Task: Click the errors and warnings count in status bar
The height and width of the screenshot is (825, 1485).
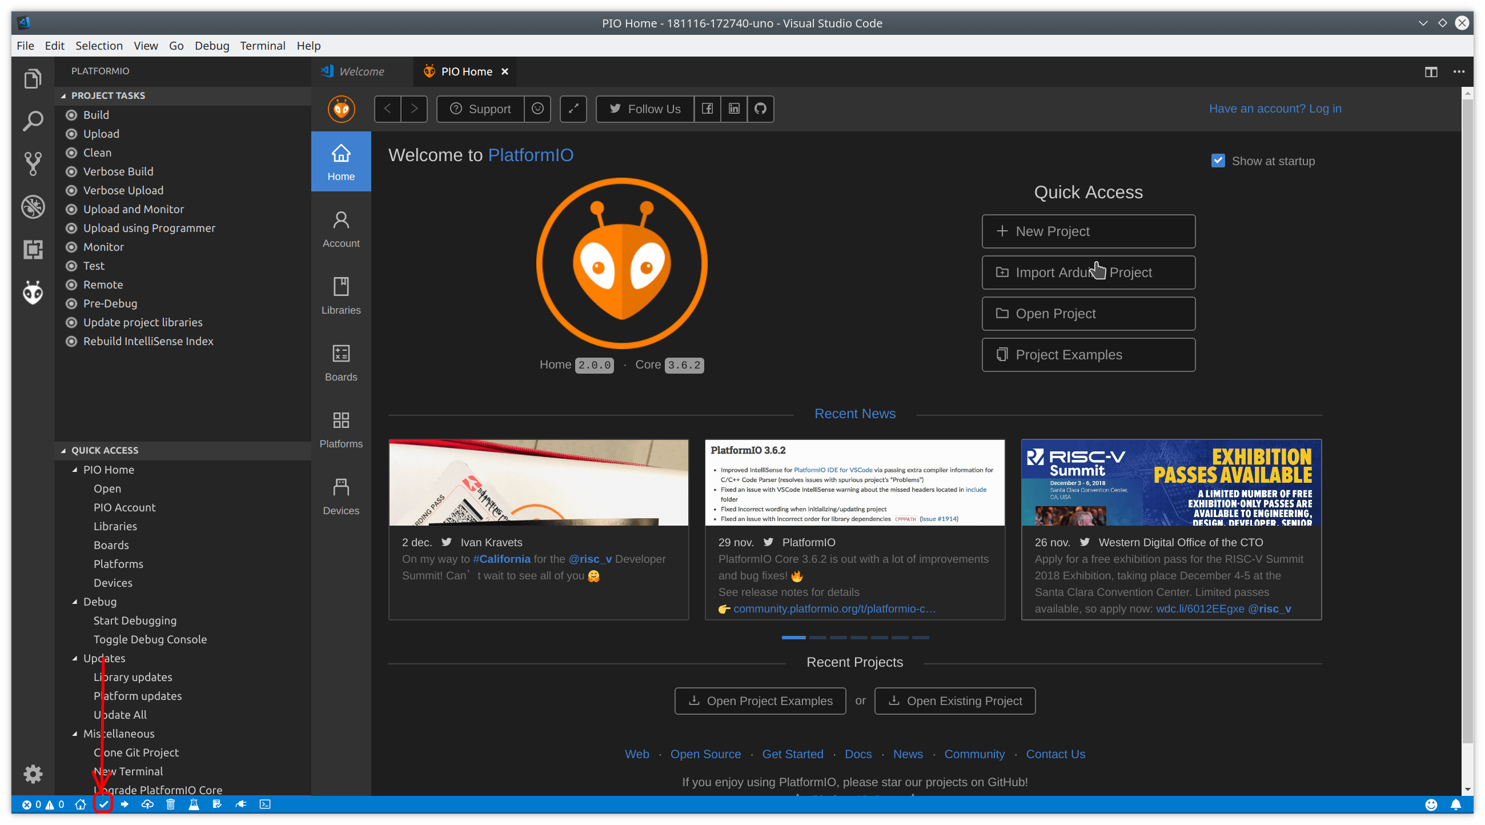Action: 43,804
